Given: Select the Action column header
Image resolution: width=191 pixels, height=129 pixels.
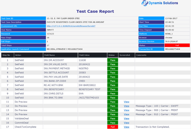Looking at the screenshot, I should pos(18,55).
